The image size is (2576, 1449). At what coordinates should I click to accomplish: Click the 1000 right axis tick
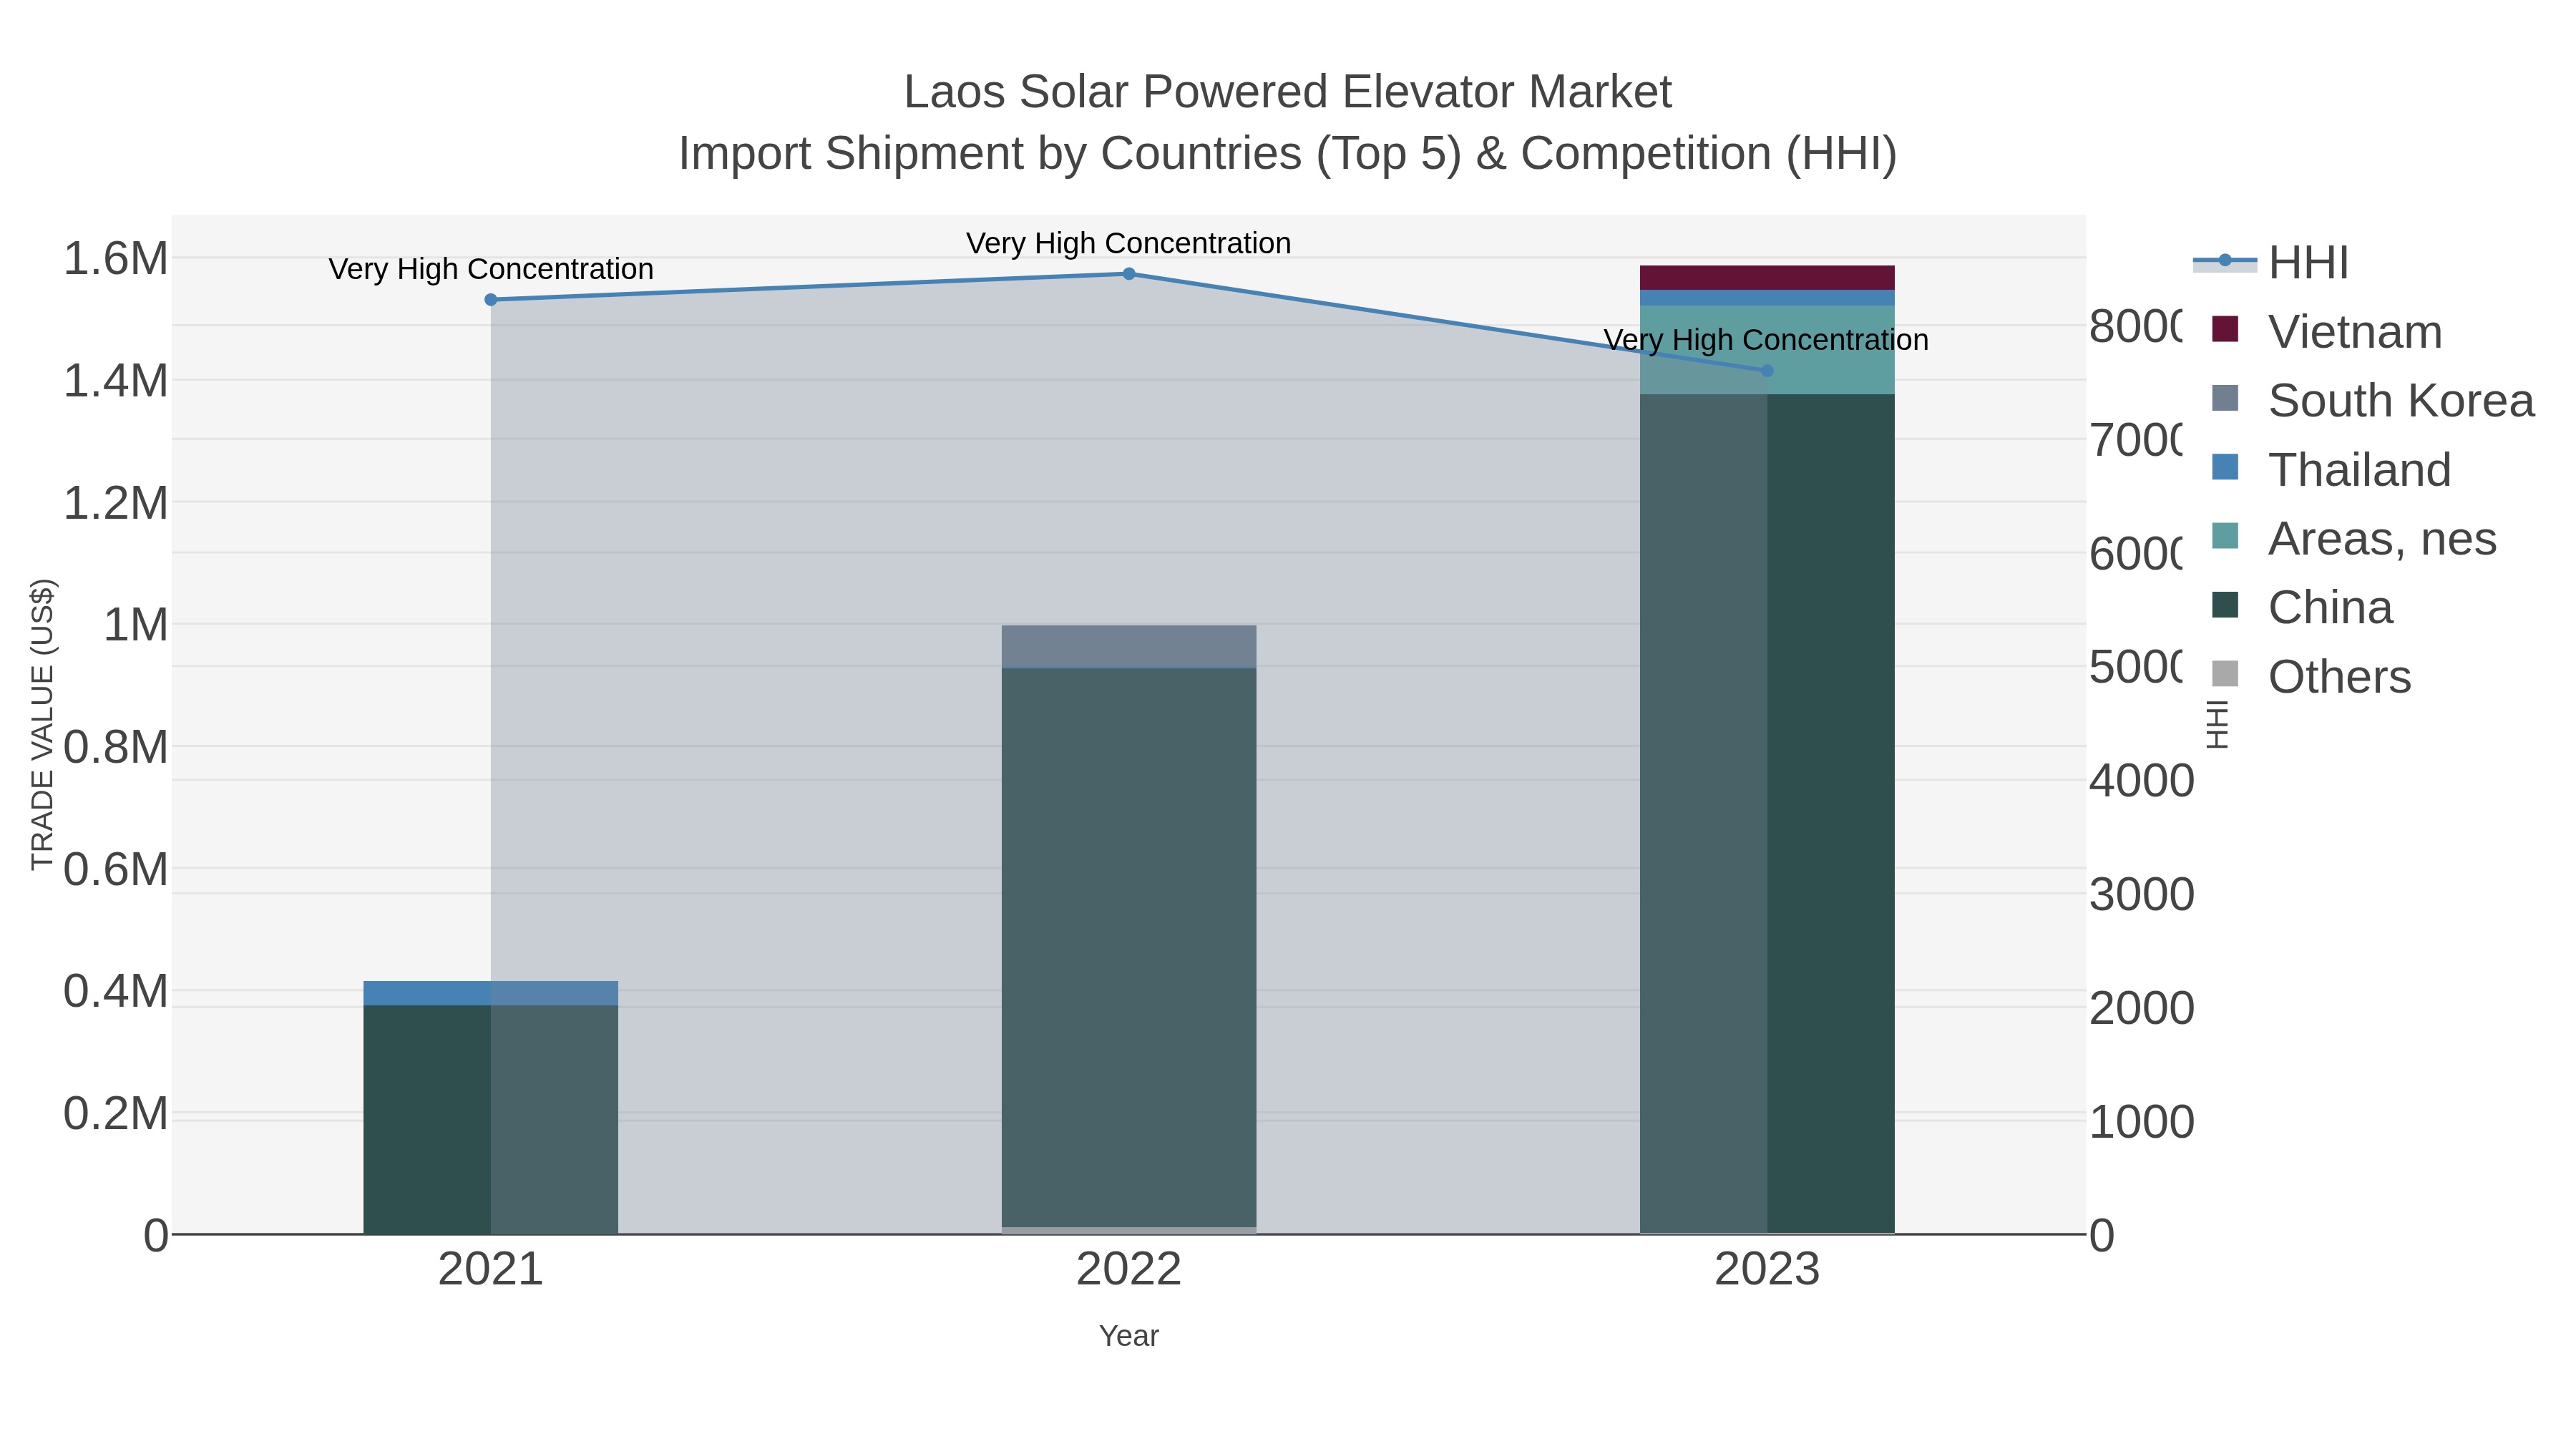click(2141, 1122)
